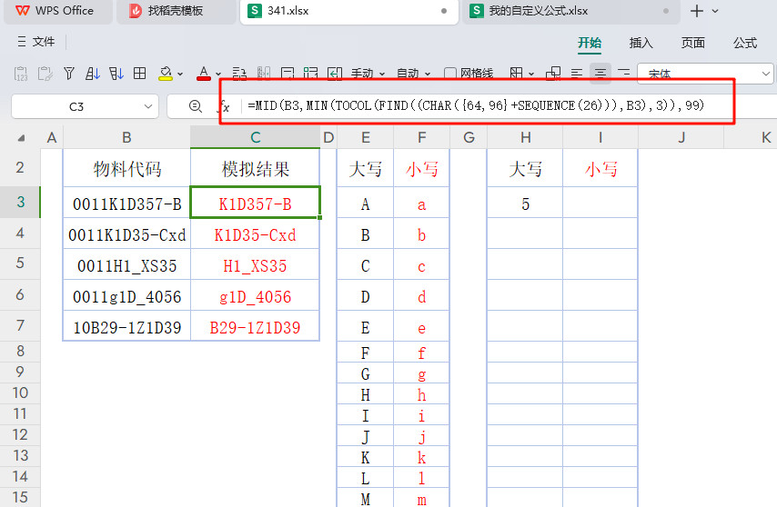Open the 文件 menu
Viewport: 777px width, 507px height.
point(36,42)
